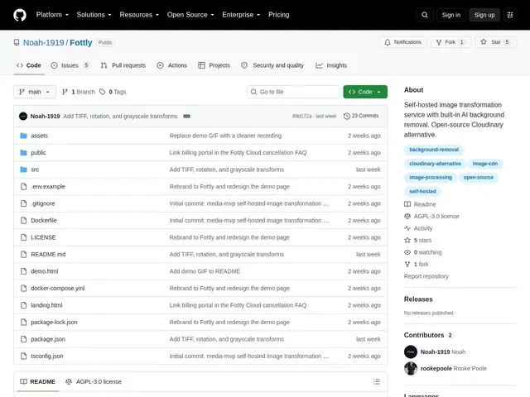530x397 pixels.
Task: Open the README outline list icon
Action: coord(377,382)
